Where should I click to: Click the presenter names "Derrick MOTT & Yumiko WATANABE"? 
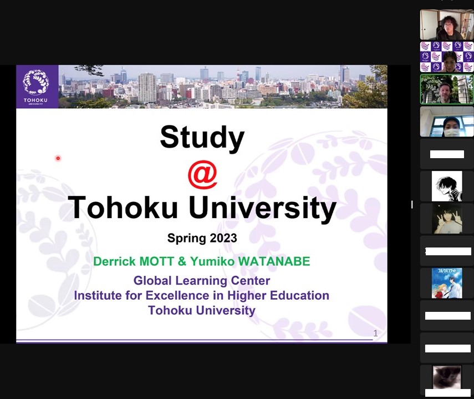click(x=202, y=261)
